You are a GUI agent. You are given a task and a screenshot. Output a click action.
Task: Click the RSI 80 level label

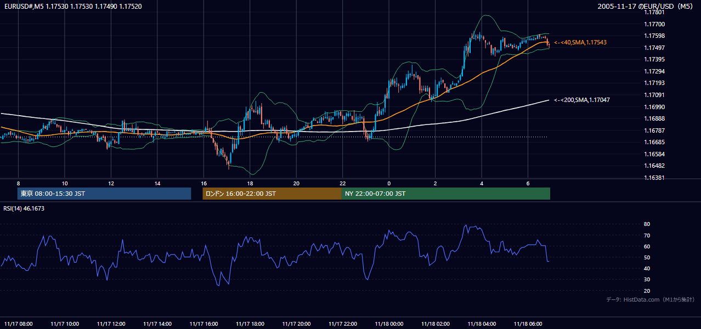click(x=647, y=224)
